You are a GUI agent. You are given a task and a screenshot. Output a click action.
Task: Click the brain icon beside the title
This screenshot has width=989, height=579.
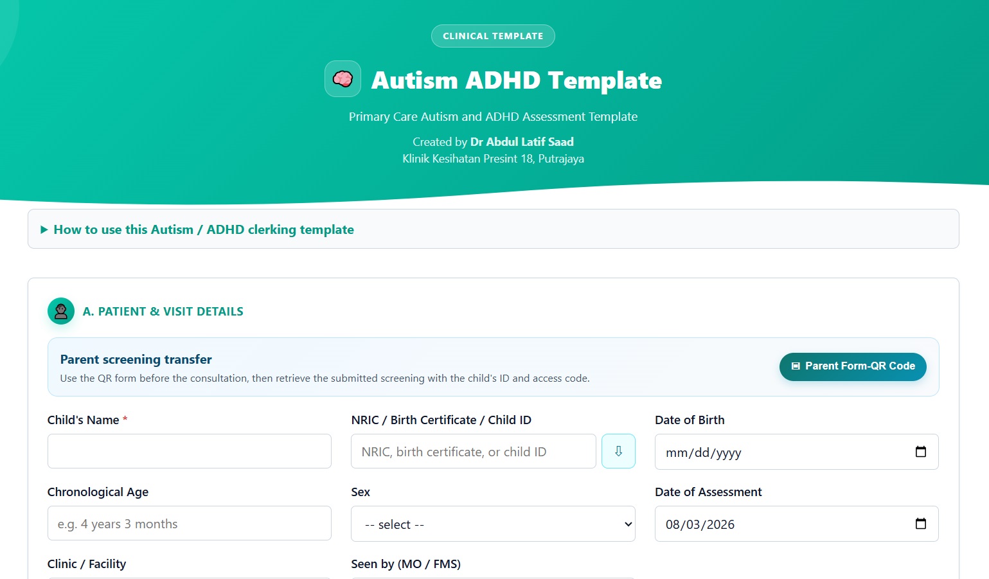(x=343, y=79)
